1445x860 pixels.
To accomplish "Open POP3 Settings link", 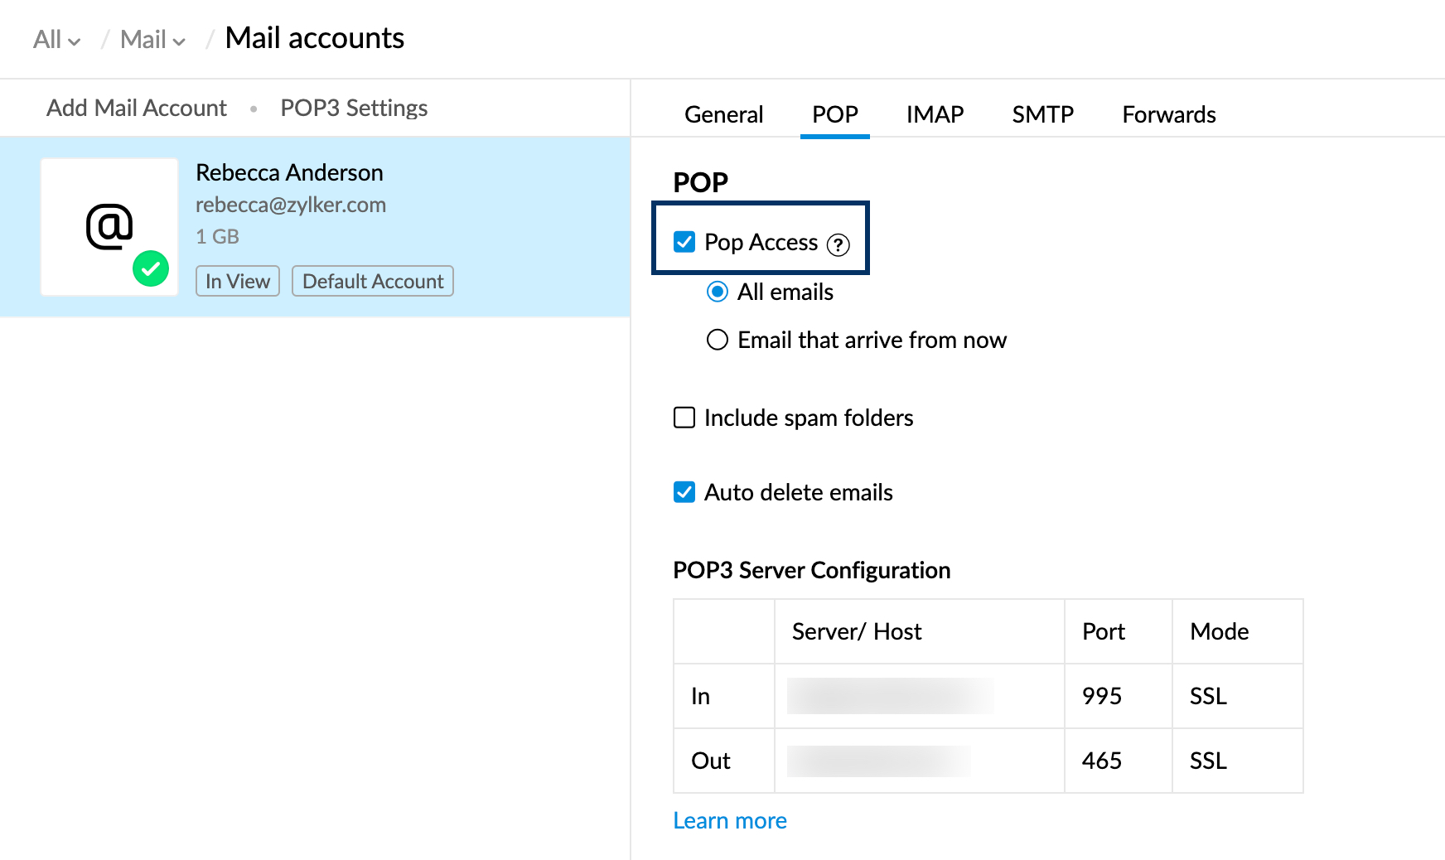I will pos(354,108).
